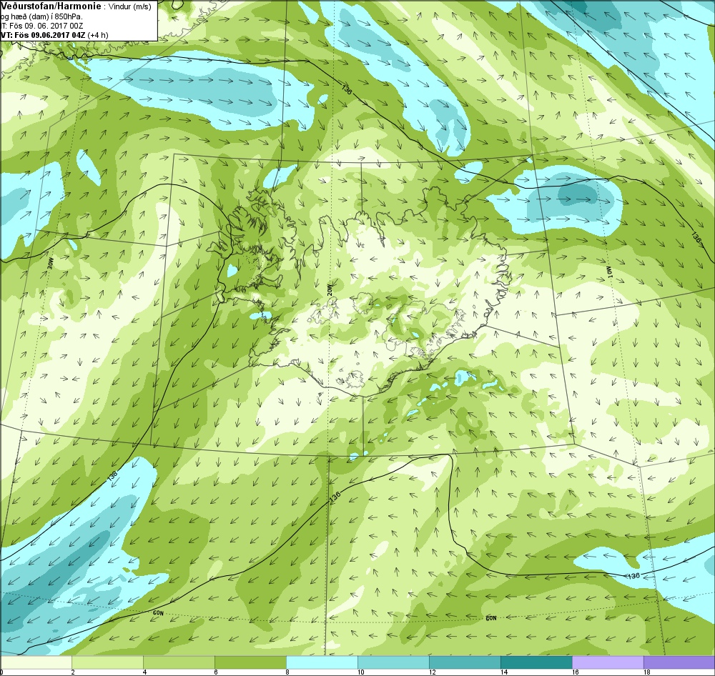
Task: Click the legend value 2
Action: point(72,672)
